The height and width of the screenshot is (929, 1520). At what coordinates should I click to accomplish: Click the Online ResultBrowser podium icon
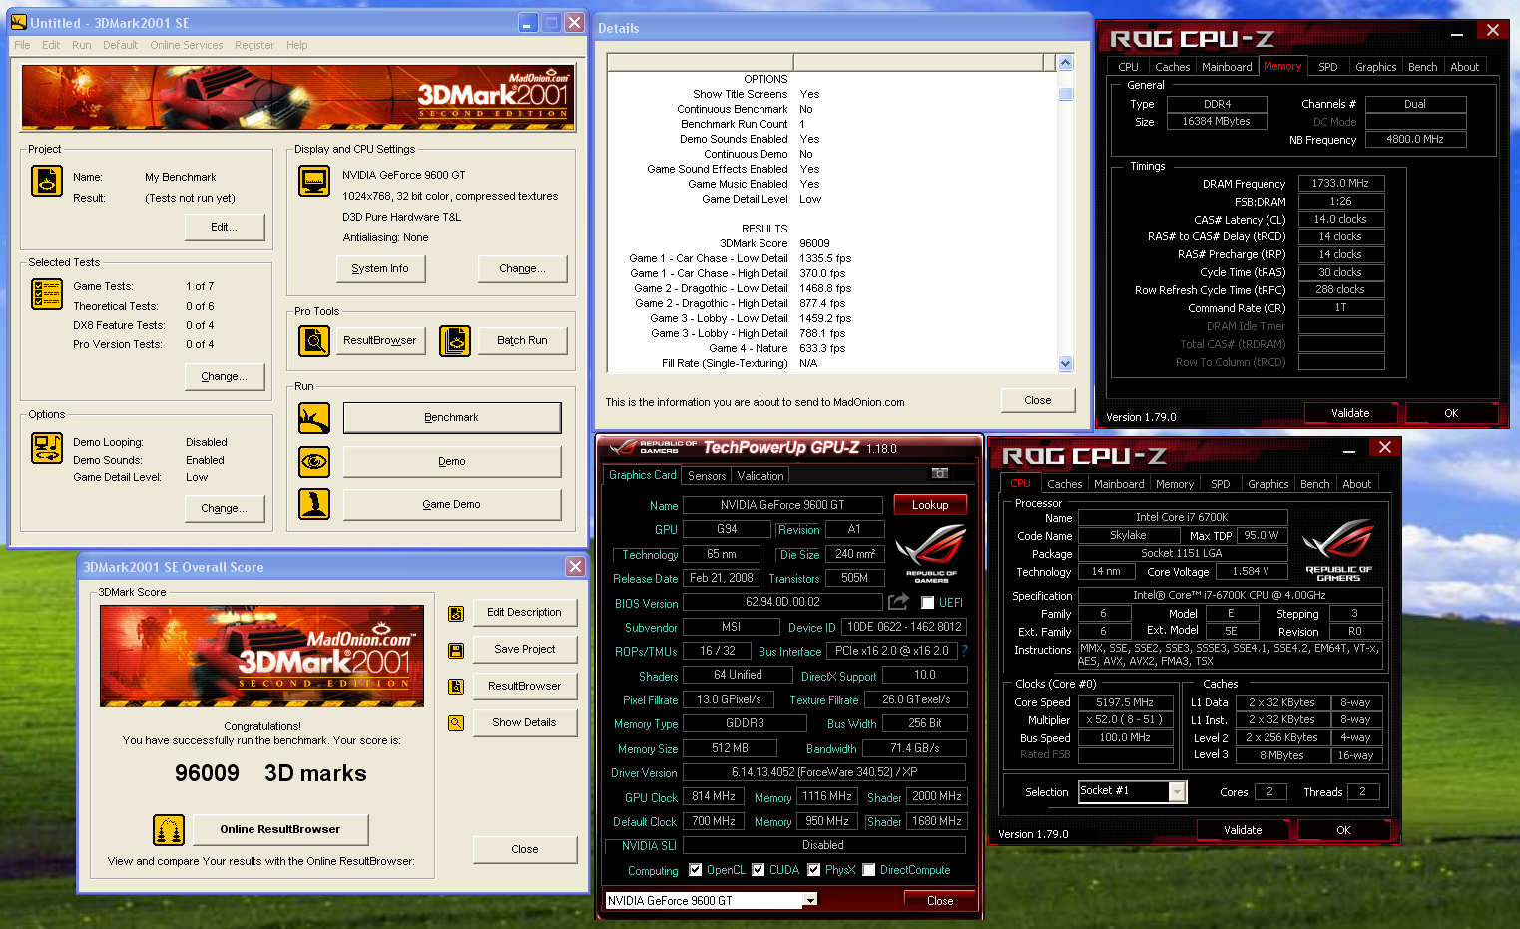point(169,829)
